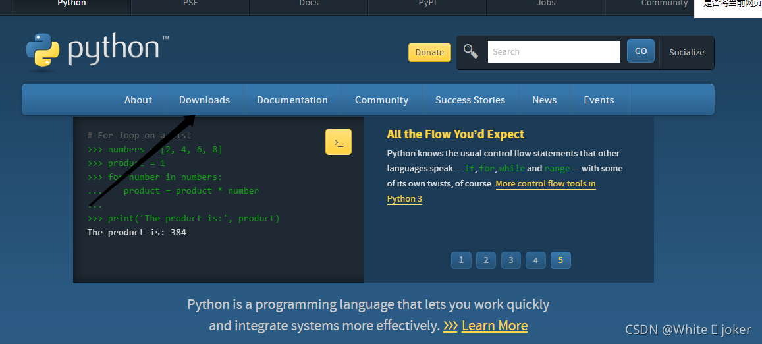Click the Donate button

(x=429, y=53)
